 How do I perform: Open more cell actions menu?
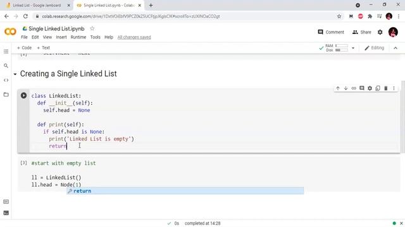[394, 88]
